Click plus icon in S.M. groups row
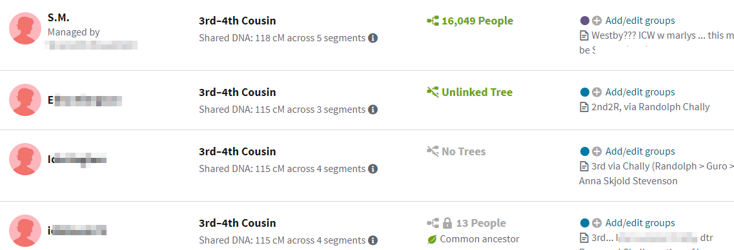 pyautogui.click(x=596, y=21)
